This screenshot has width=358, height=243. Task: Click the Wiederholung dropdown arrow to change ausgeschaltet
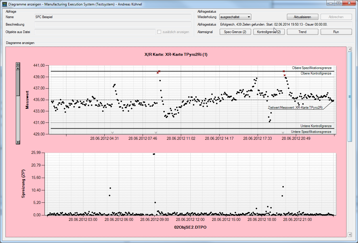[249, 17]
